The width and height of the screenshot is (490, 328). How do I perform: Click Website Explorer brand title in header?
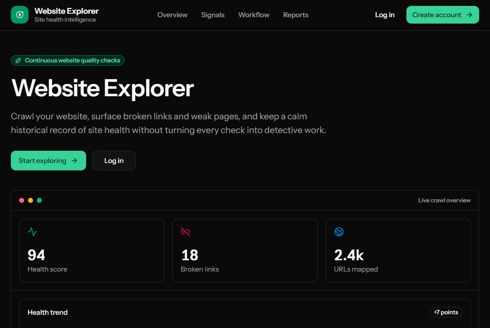[66, 11]
